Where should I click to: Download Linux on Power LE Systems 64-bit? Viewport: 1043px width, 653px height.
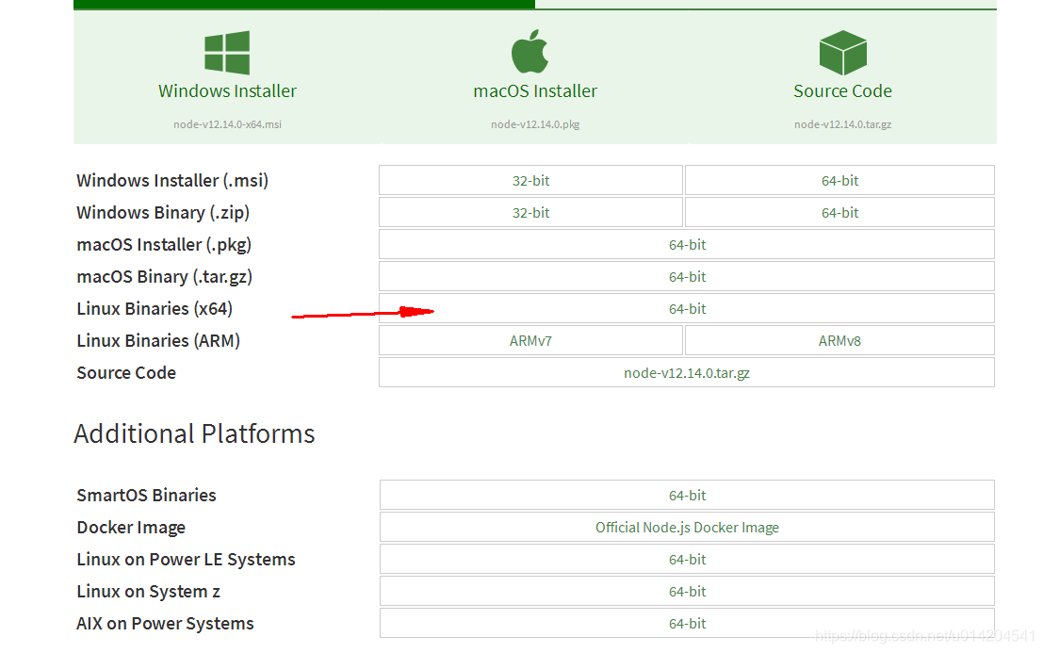pyautogui.click(x=687, y=559)
